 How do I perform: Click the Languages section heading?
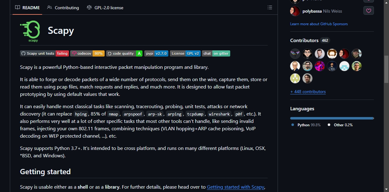(302, 109)
